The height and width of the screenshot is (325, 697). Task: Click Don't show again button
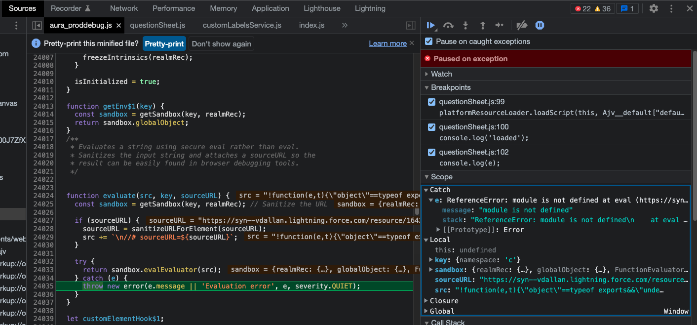pos(221,43)
